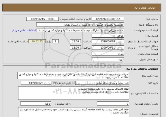Viewport: 166px width, 117px height.
Task: Select the شماره نیاز field 1299092484000152
Action: (108, 19)
